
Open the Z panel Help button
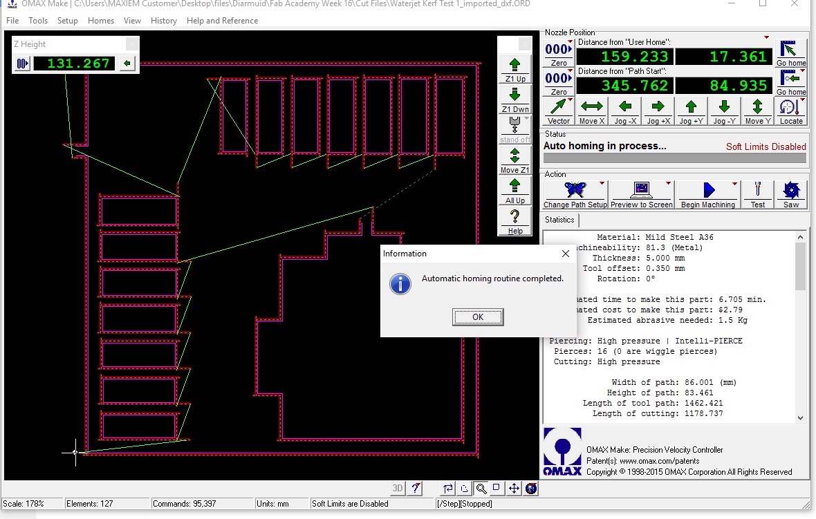point(515,221)
